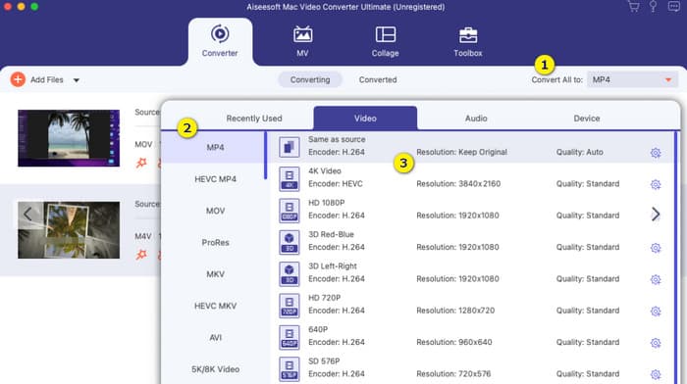Open settings gear for Same as source

(x=656, y=153)
